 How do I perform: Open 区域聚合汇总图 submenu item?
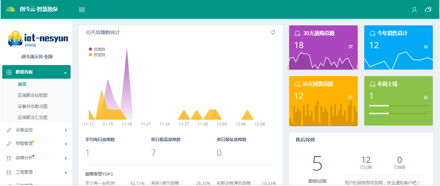(33, 117)
